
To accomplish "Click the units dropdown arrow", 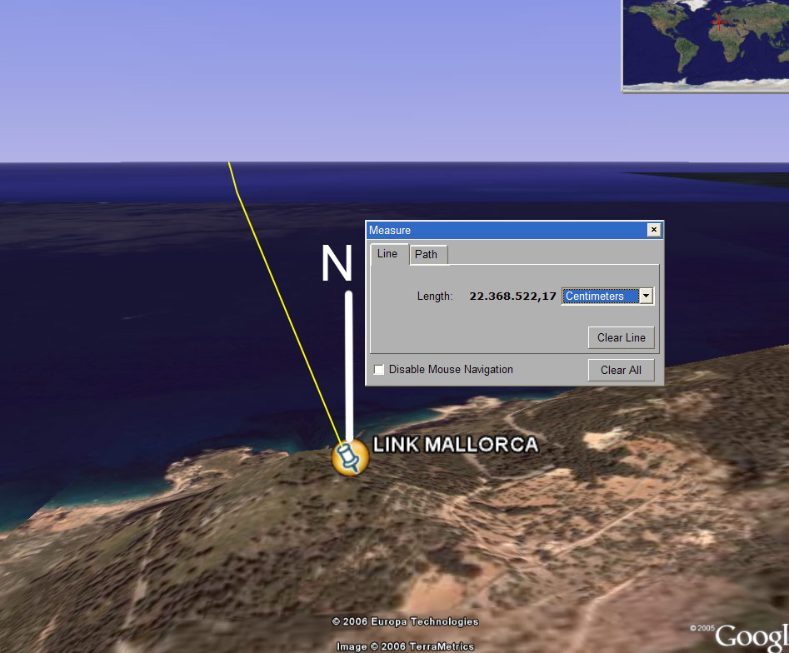I will tap(646, 296).
